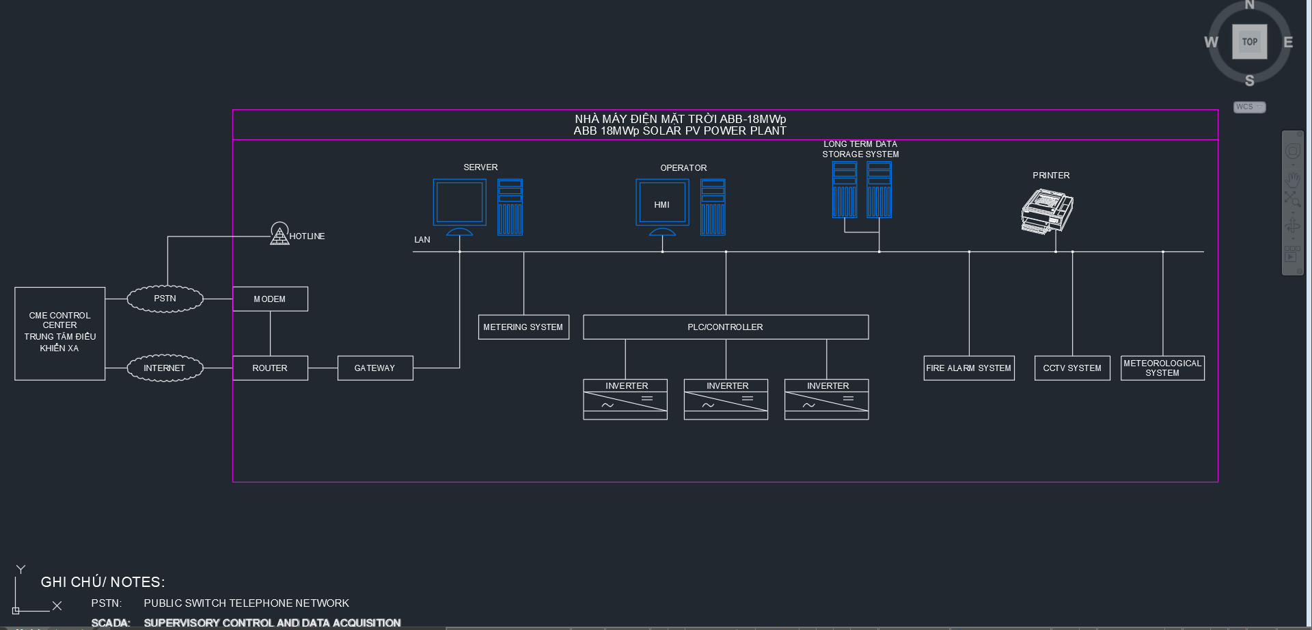The height and width of the screenshot is (630, 1312).
Task: Click the PSTN: abbreviation in notes
Action: tap(107, 603)
